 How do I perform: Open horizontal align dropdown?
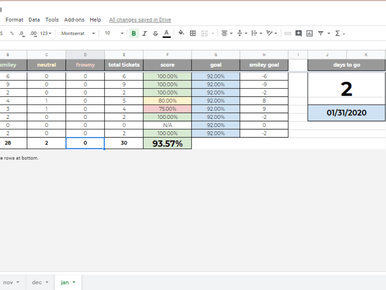coord(227,33)
